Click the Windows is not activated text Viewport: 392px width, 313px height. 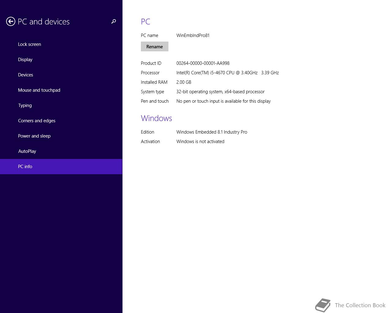(x=200, y=142)
